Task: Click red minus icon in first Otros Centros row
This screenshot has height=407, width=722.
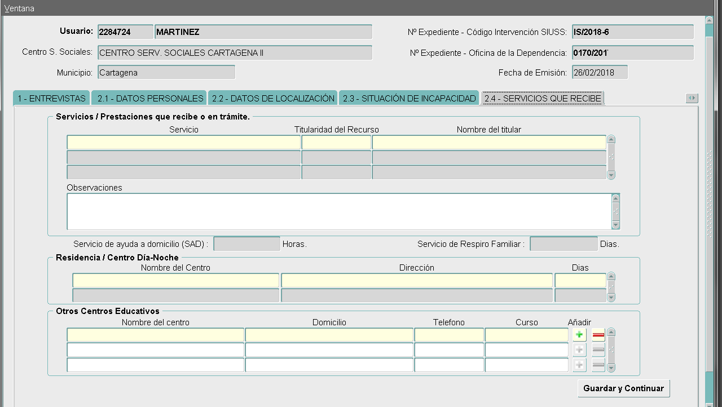Action: click(x=598, y=335)
